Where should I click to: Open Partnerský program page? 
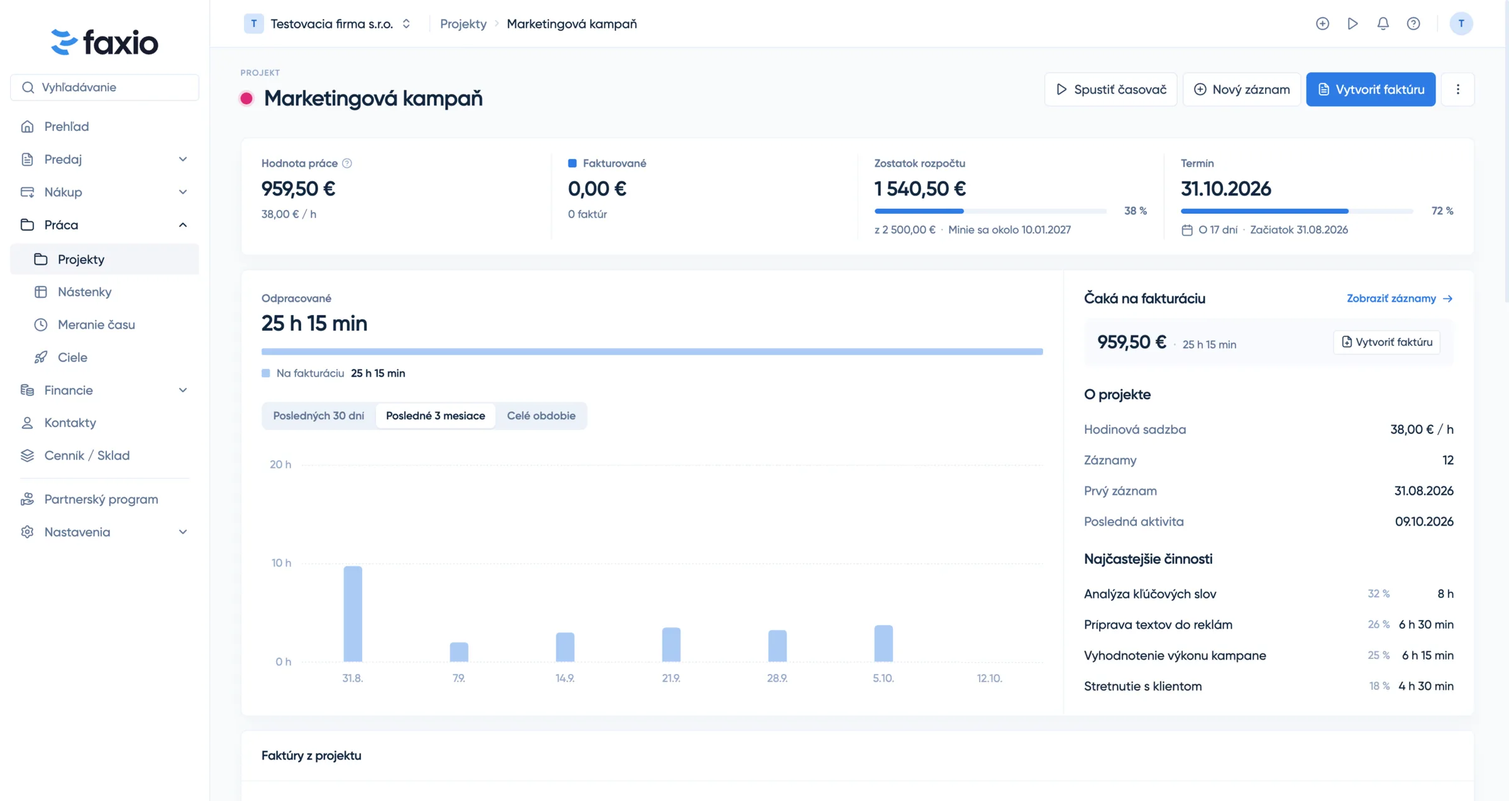(x=104, y=499)
